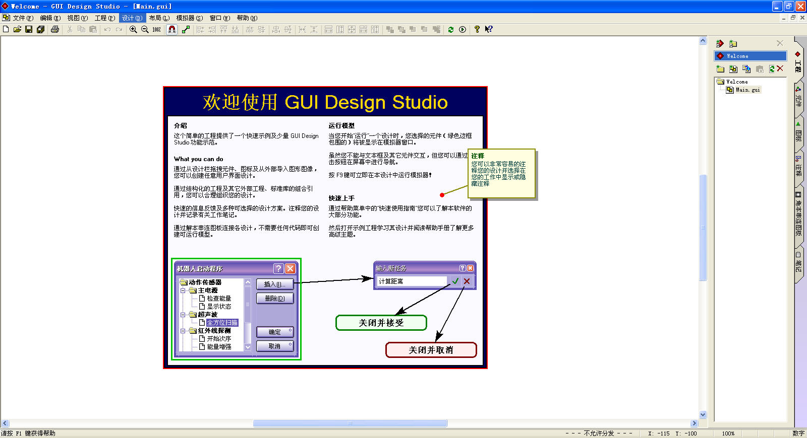Viewport: 807px width, 438px height.
Task: Click the 100% zoom value in status bar
Action: pyautogui.click(x=728, y=433)
